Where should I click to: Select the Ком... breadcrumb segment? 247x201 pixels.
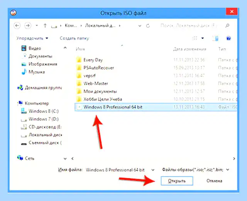(71, 26)
